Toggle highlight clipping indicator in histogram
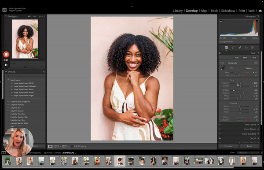 [x=257, y=21]
